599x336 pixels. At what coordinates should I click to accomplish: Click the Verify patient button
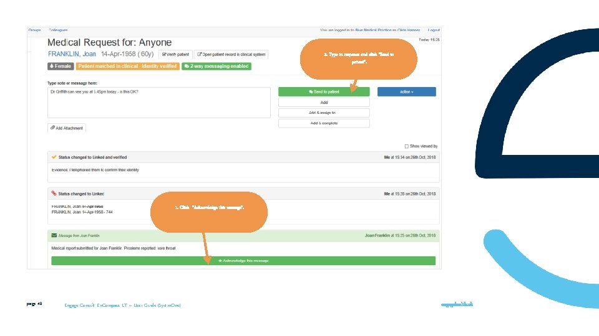tap(175, 55)
